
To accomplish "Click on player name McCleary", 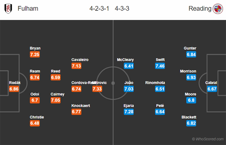I will [125, 60].
